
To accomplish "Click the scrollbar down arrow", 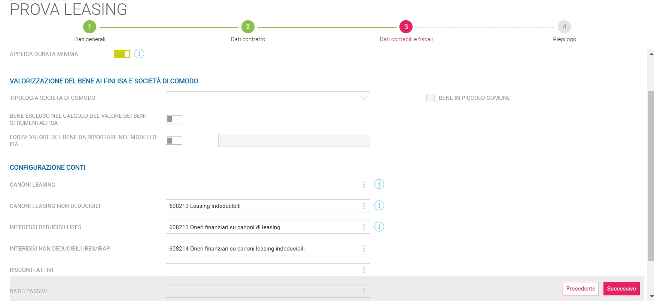I will tap(651, 297).
